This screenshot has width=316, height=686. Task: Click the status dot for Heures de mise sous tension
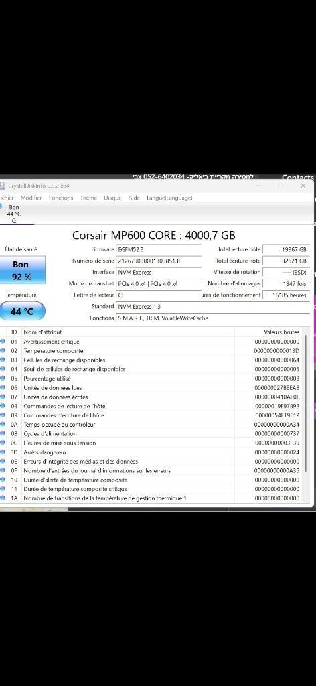3,443
